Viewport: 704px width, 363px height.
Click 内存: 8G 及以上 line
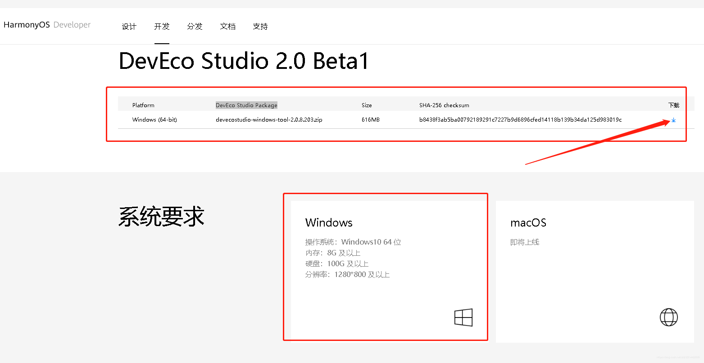pyautogui.click(x=333, y=253)
